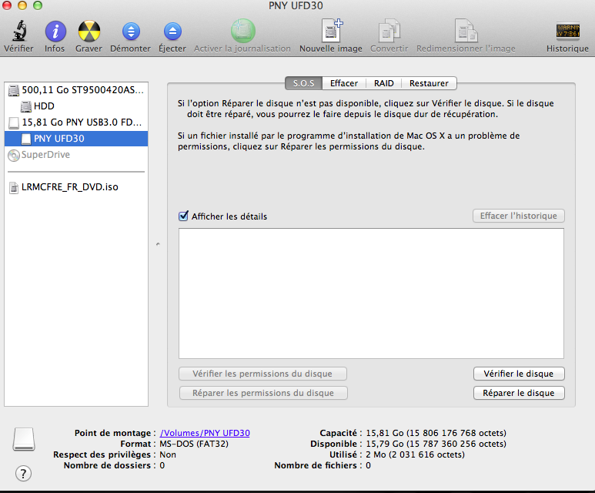The width and height of the screenshot is (595, 493).
Task: Click the Graver burn icon
Action: (x=89, y=32)
